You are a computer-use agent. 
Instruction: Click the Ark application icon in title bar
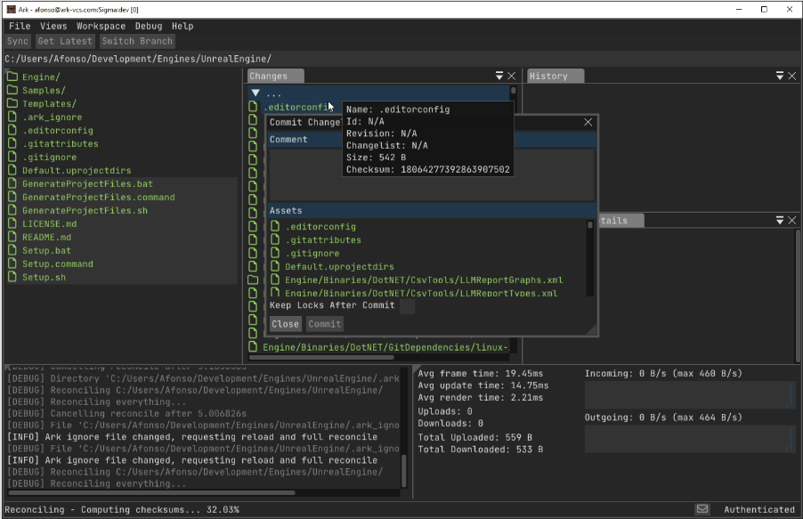coord(12,9)
